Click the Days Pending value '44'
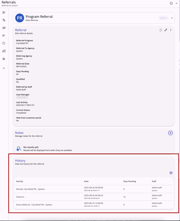Screen dimensions: 180x221 pos(17,74)
